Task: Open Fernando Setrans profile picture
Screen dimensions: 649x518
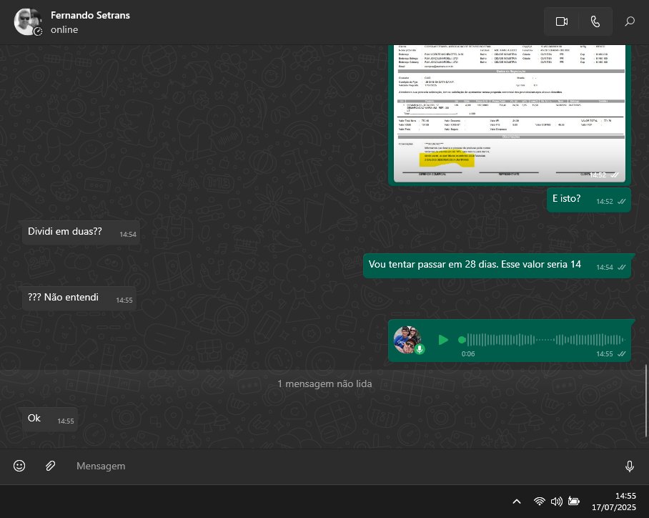Action: [28, 22]
